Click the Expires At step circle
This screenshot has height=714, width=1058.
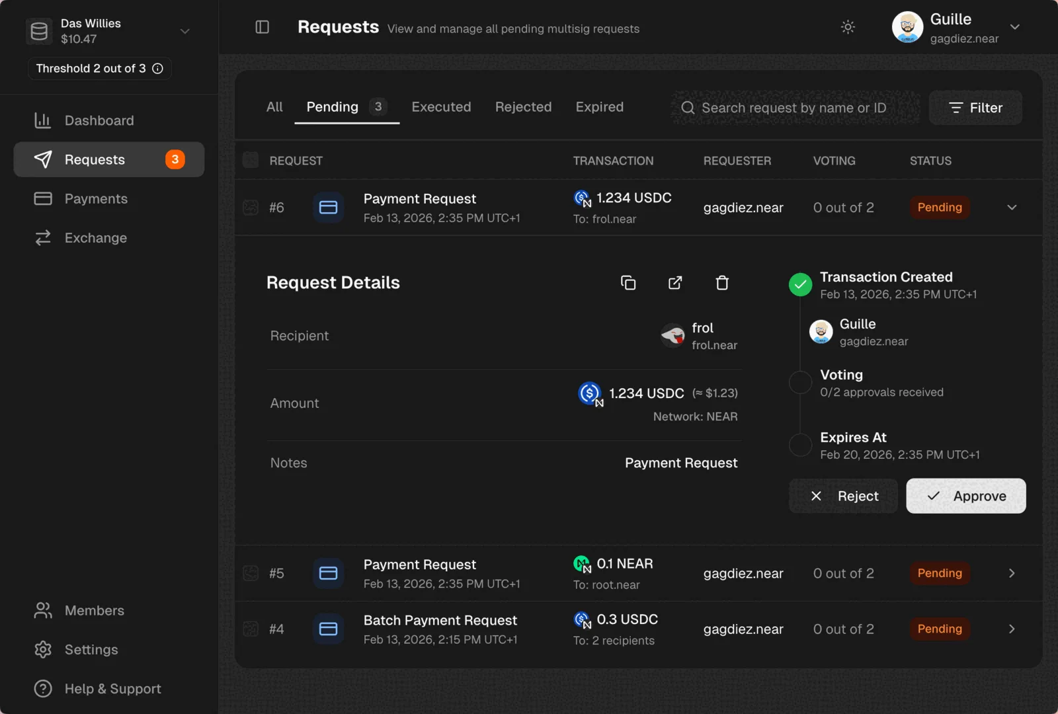tap(800, 445)
